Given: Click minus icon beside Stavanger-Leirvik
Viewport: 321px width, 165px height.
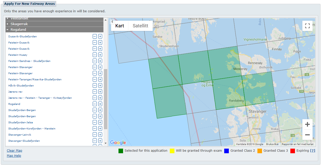Looking at the screenshot, I should click(x=94, y=135).
